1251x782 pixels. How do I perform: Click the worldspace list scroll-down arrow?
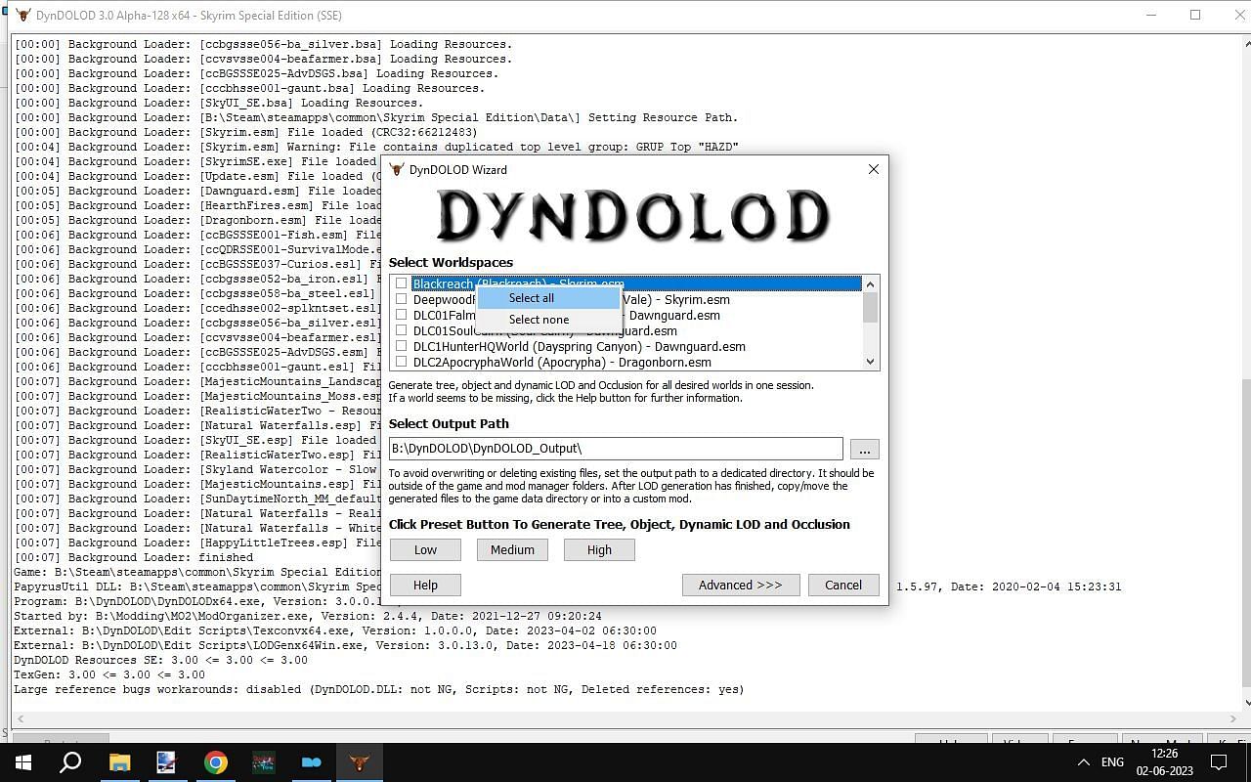tap(870, 362)
